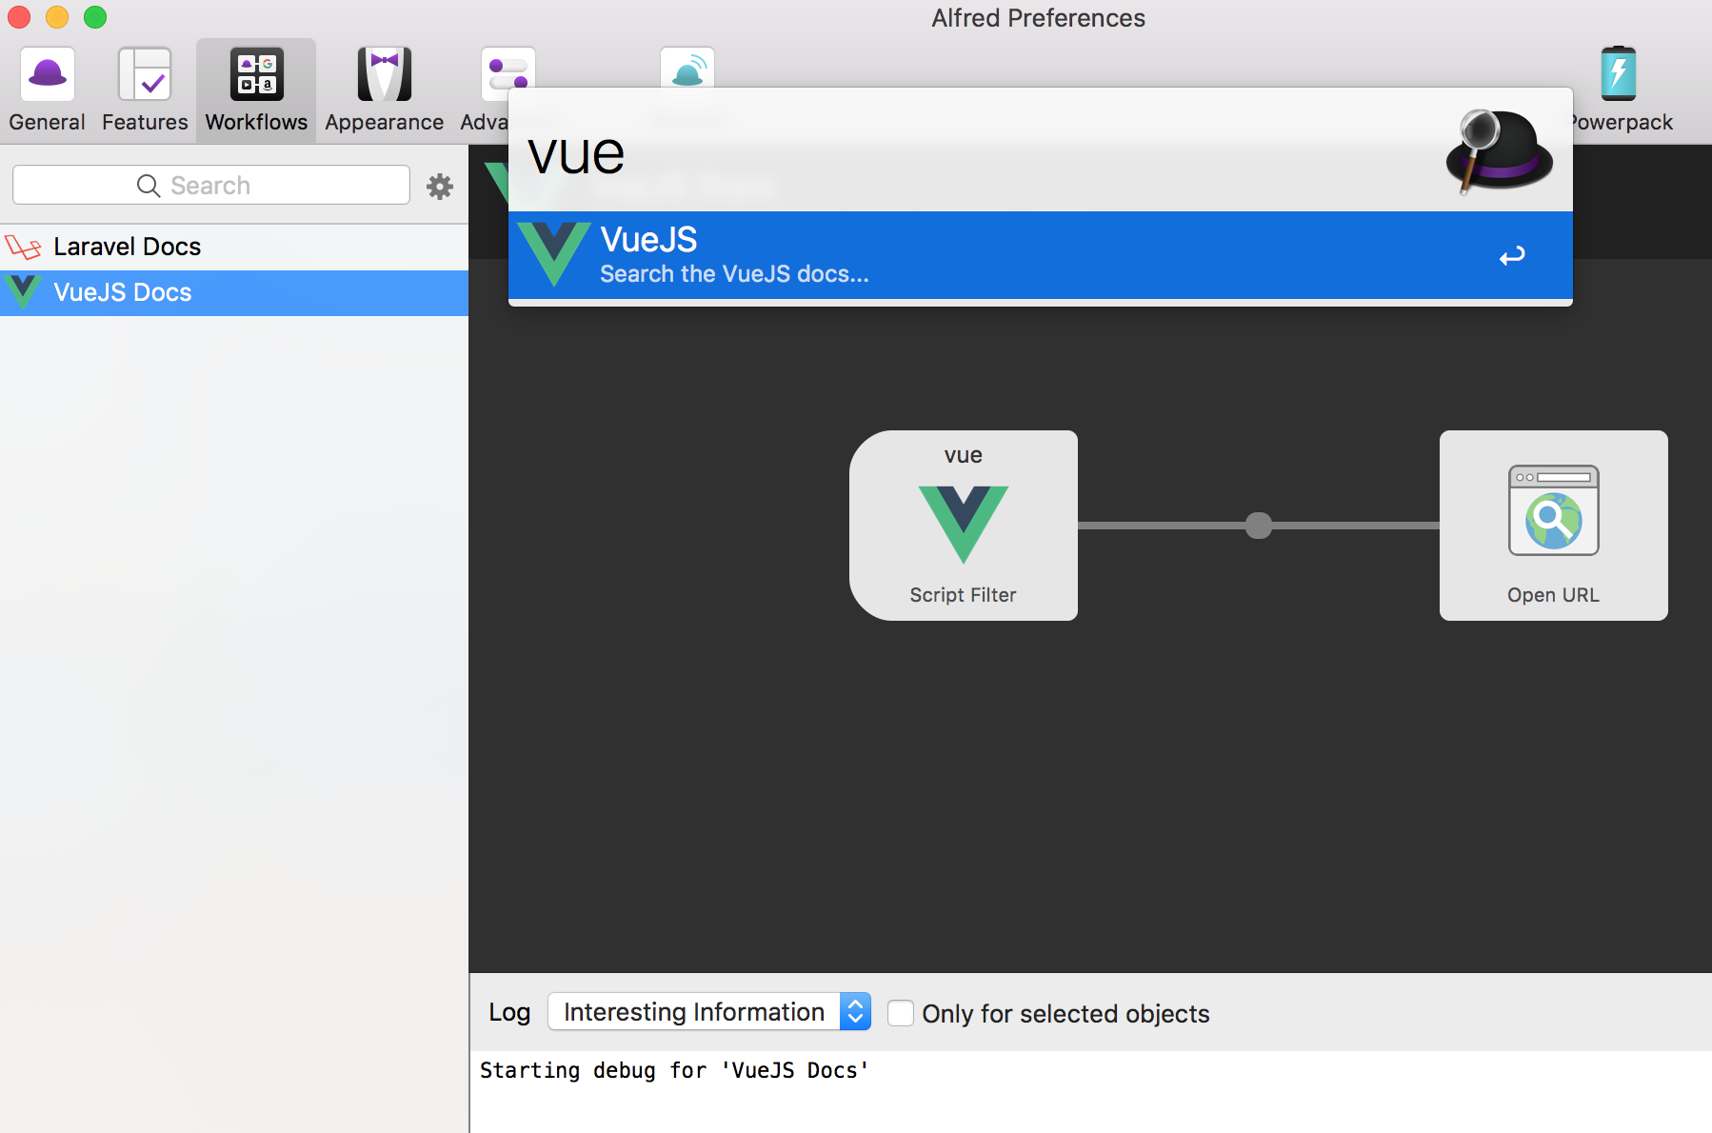1712x1133 pixels.
Task: Click the yellow minimize button
Action: coord(57,17)
